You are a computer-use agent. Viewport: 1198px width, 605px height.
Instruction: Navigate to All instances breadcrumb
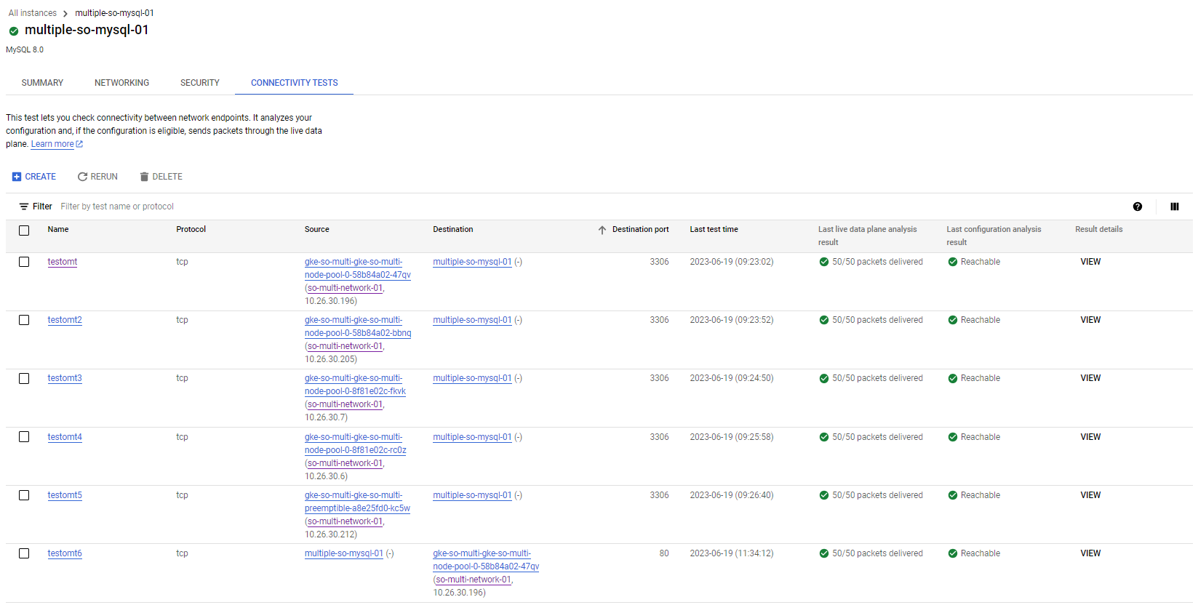tap(33, 13)
